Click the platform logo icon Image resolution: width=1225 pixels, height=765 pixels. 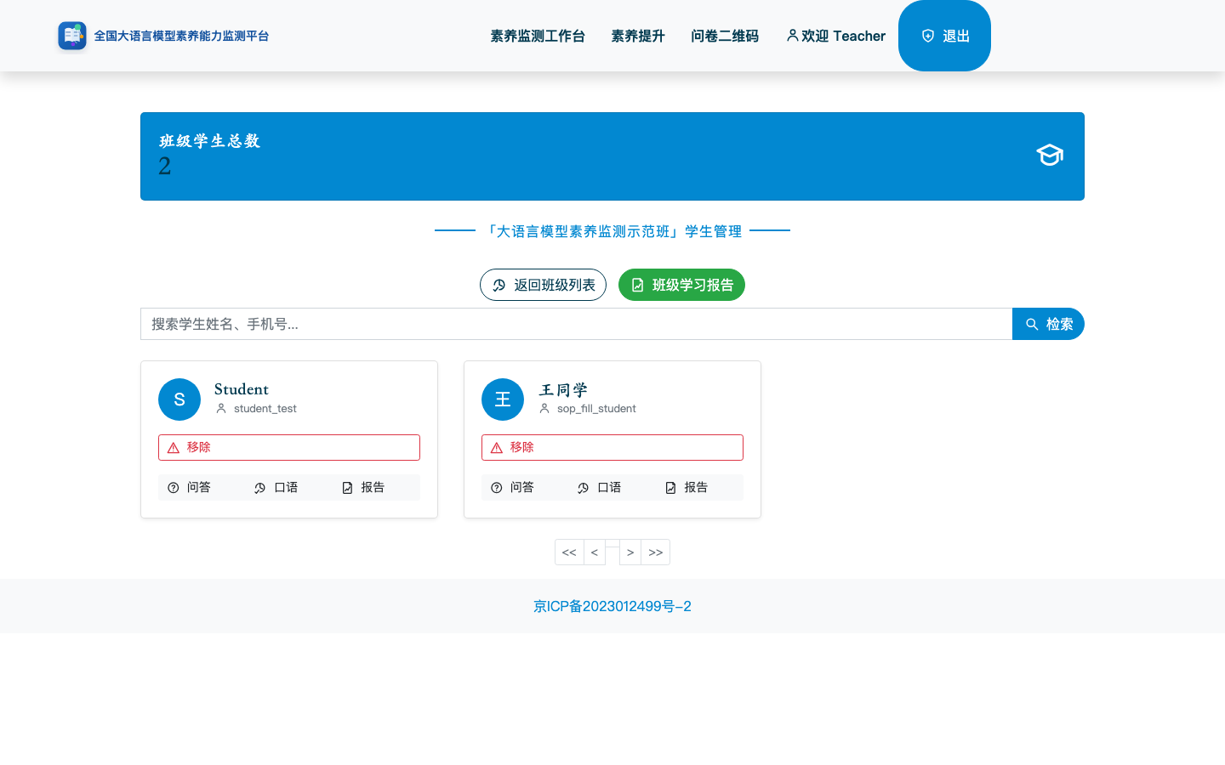(x=72, y=36)
